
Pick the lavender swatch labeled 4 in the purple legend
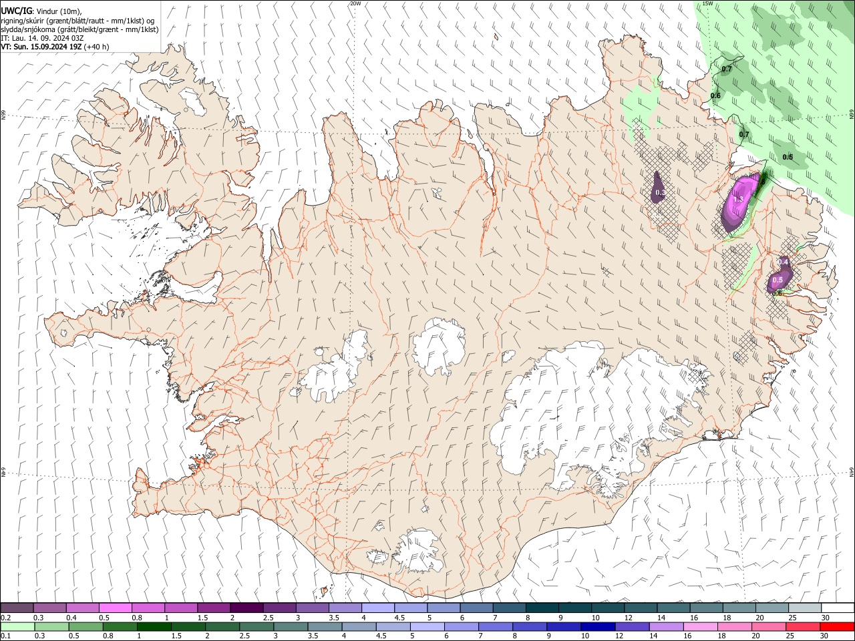pos(377,608)
